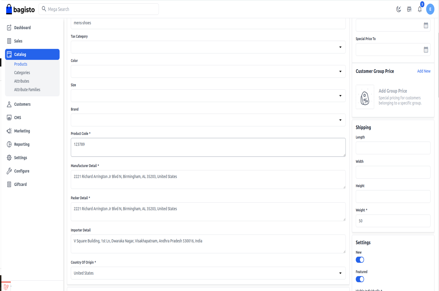This screenshot has height=291, width=439.
Task: Click the user avatar E
Action: pyautogui.click(x=430, y=9)
